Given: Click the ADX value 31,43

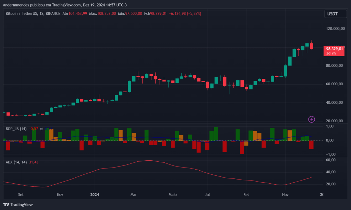Looking at the screenshot, I should coord(34,162).
